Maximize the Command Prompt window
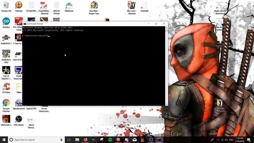 (x=156, y=24)
